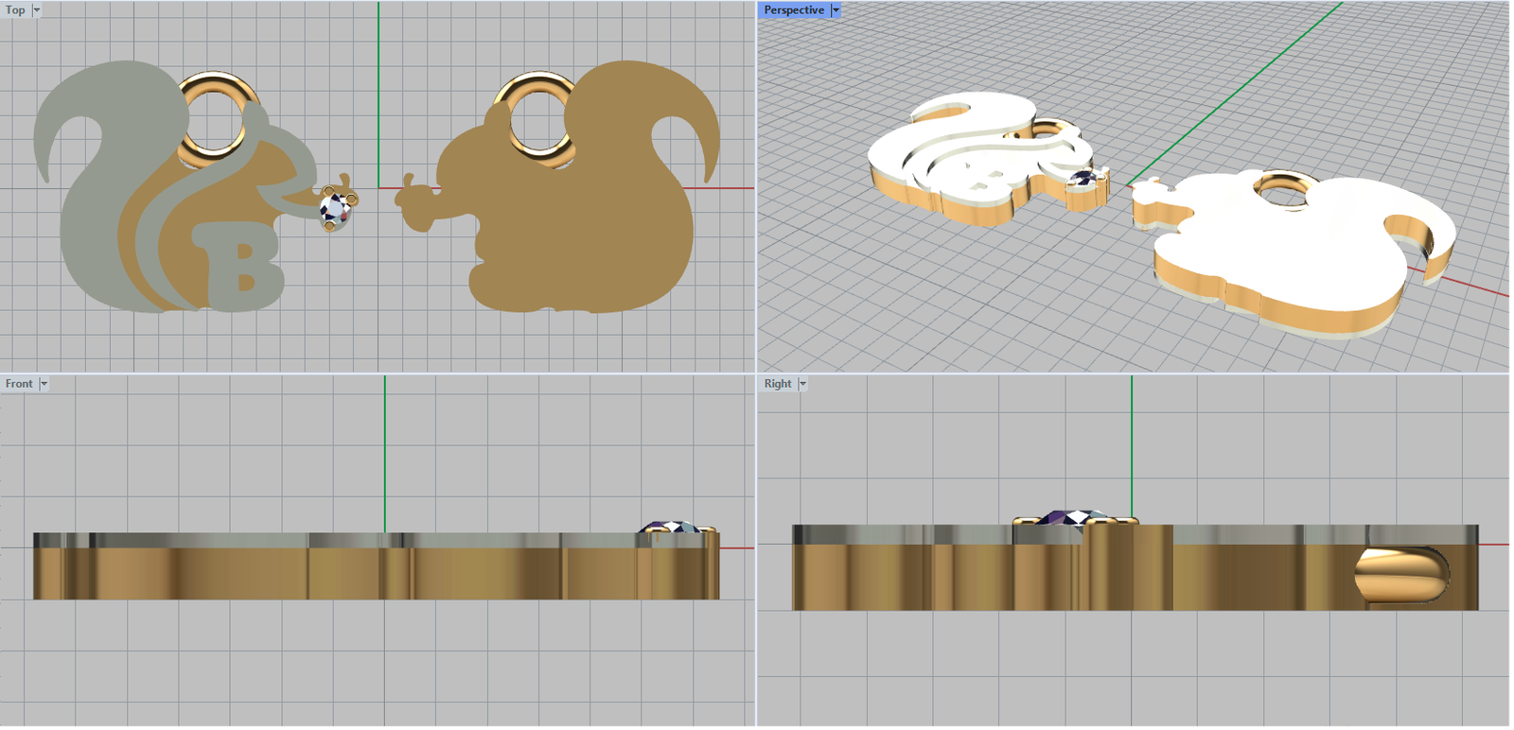The image size is (1514, 730).
Task: Click the Front viewport title label
Action: pos(19,384)
